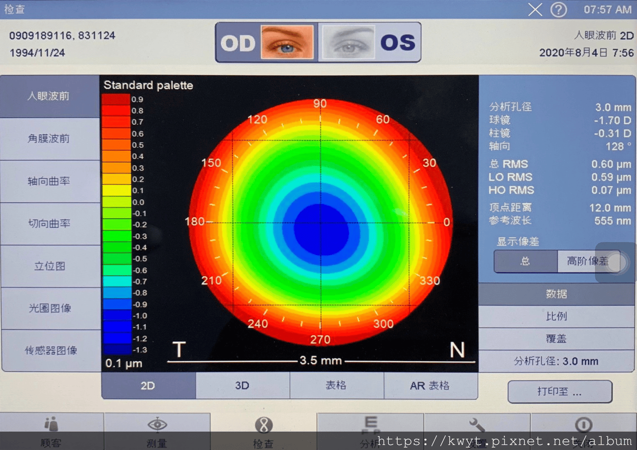Viewport: 637px width, 450px height.
Task: Click the 0.9 red palette swatch
Action: click(x=116, y=99)
